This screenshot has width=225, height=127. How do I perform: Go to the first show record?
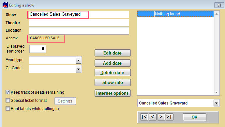(x=144, y=117)
